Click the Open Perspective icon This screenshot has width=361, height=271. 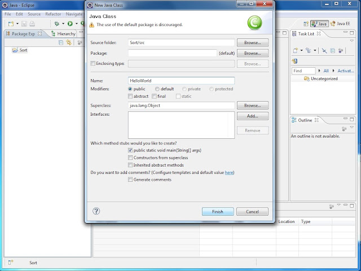point(306,24)
